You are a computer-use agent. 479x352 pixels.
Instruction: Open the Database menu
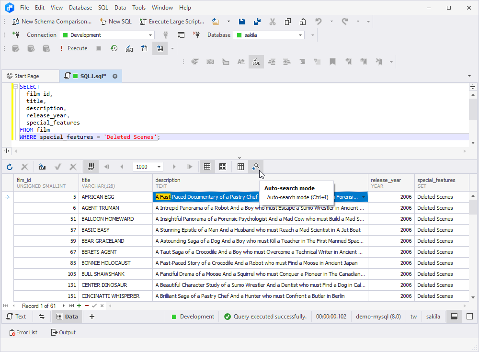[80, 8]
